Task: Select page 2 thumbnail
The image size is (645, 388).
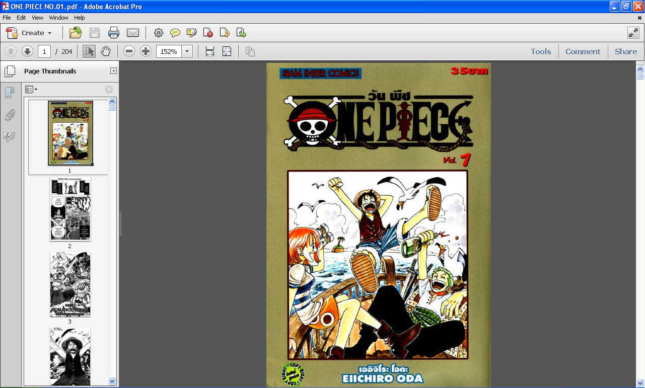Action: click(70, 209)
